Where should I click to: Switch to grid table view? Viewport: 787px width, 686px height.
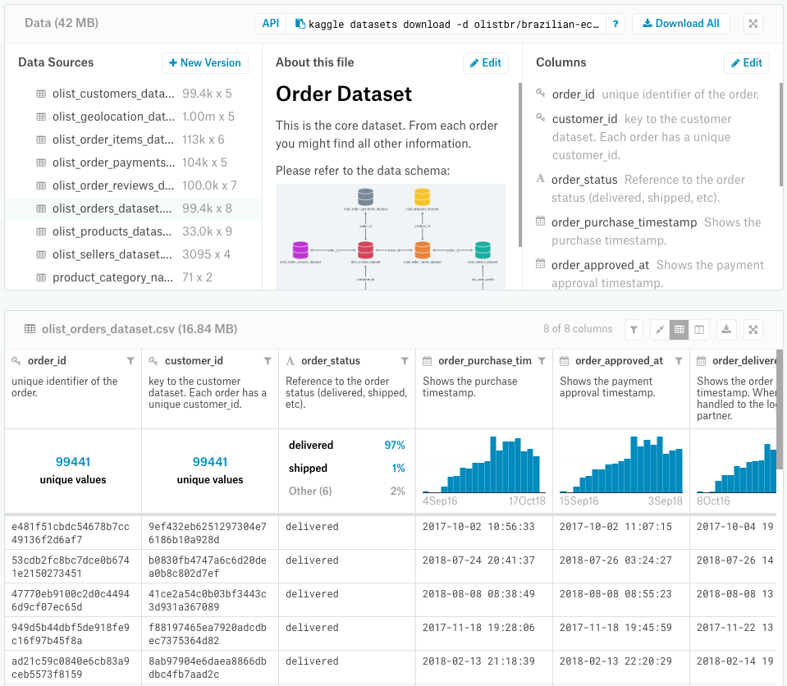coord(679,330)
